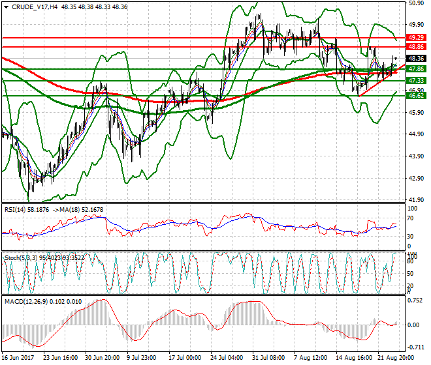This screenshot has height=365, width=431.
Task: Click the 7 Aug 12:00 time axis label
Action: [311, 358]
